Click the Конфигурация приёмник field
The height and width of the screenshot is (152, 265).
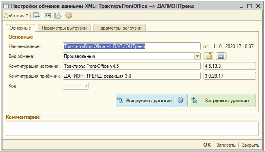(x=131, y=76)
